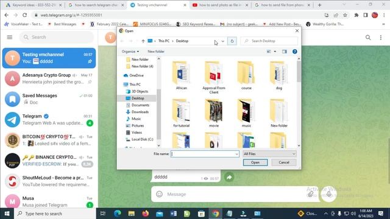The image size is (390, 219).
Task: Go up one folder level in Open dialog
Action: tap(143, 41)
